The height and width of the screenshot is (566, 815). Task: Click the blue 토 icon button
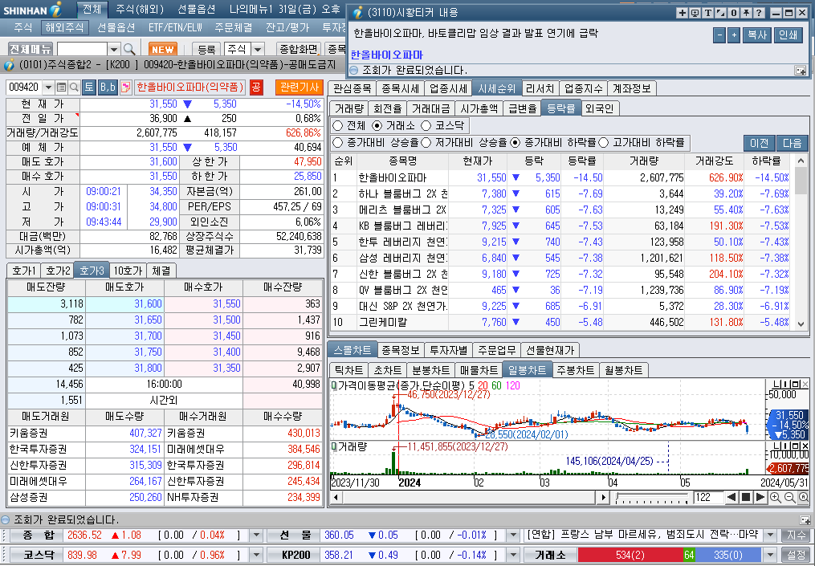tap(89, 88)
